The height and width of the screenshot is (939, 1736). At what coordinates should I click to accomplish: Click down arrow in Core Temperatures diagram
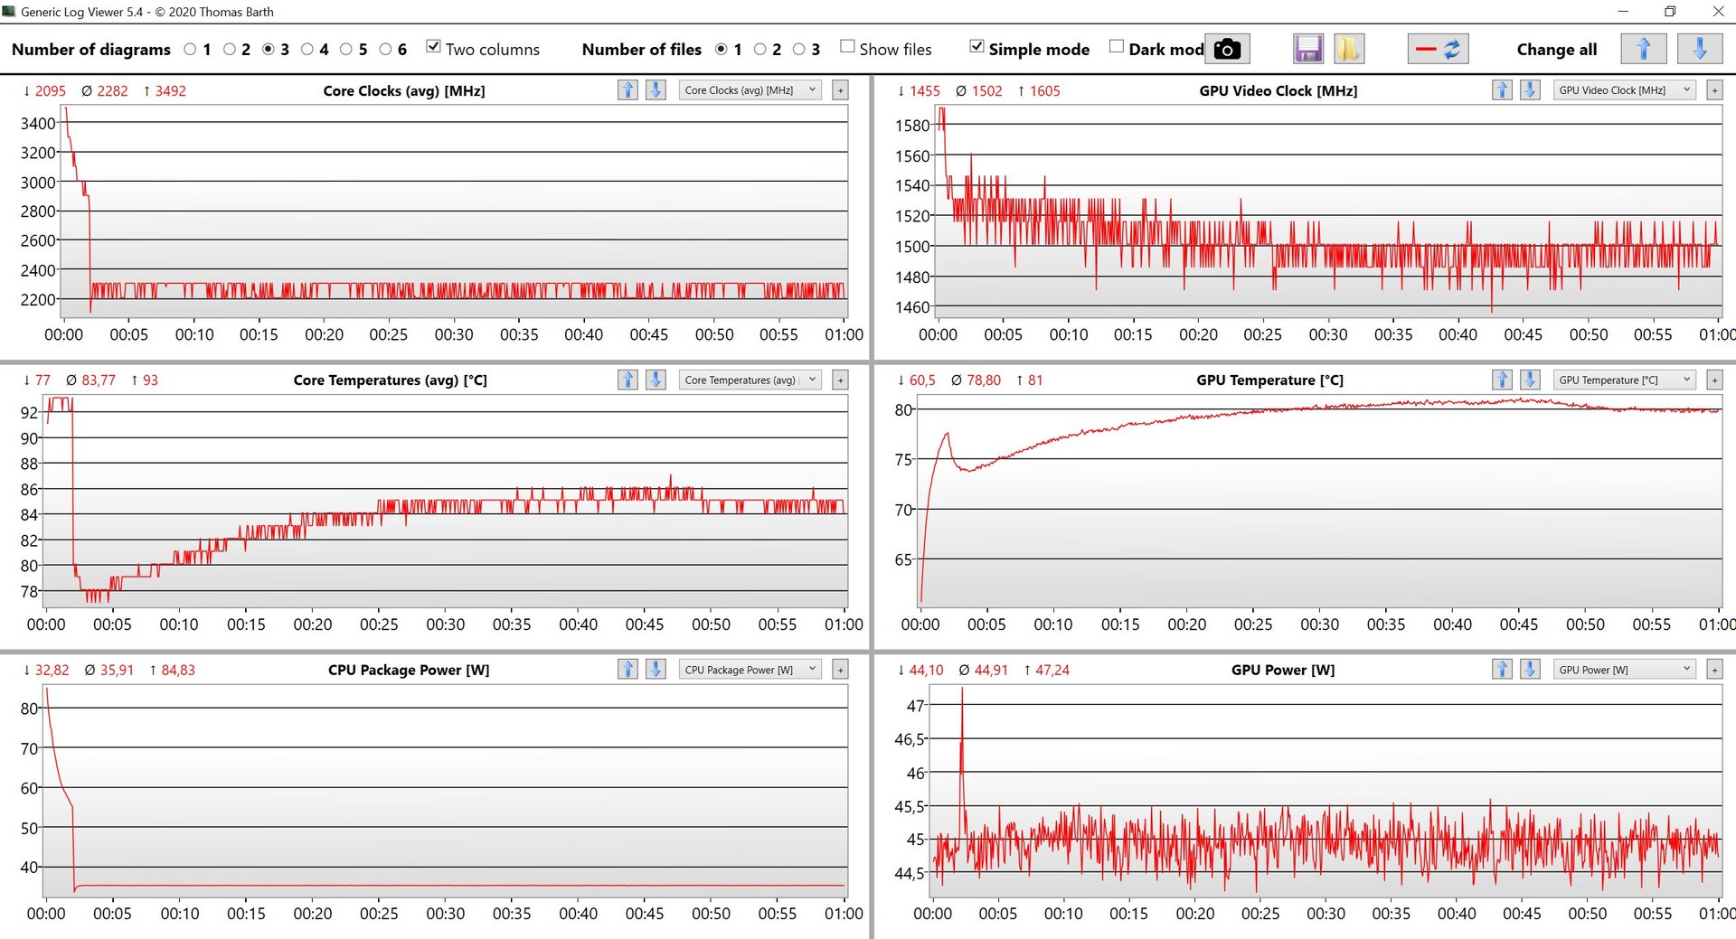click(x=656, y=380)
